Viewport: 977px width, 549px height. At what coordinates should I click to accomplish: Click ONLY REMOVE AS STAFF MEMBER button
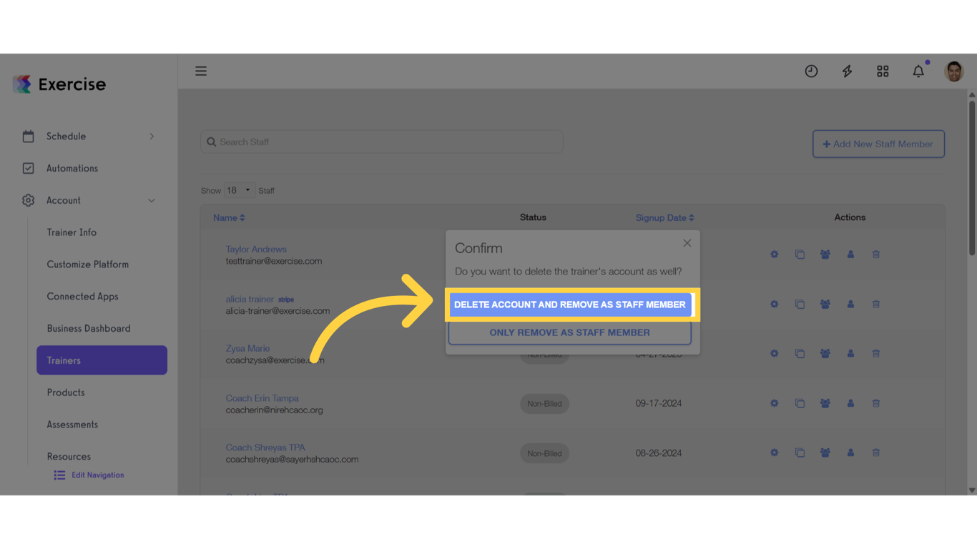point(569,332)
